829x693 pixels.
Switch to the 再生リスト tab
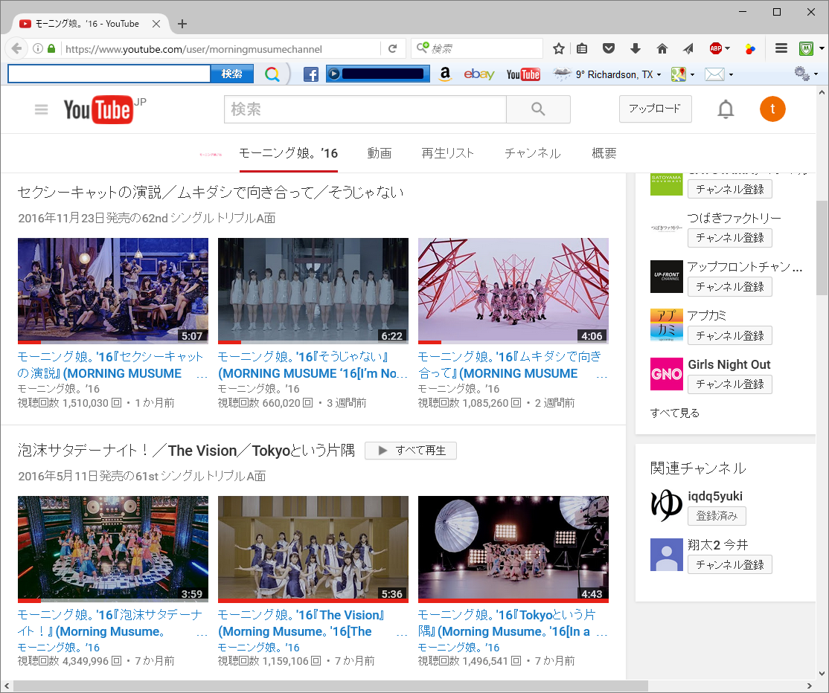(x=447, y=153)
